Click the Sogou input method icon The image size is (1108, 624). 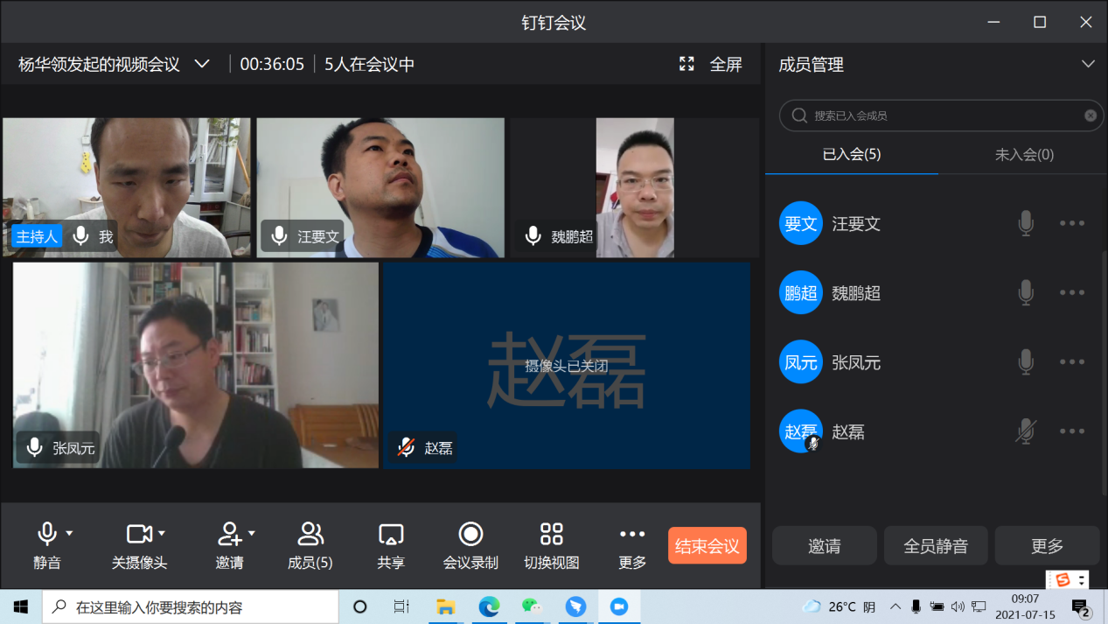[1063, 579]
